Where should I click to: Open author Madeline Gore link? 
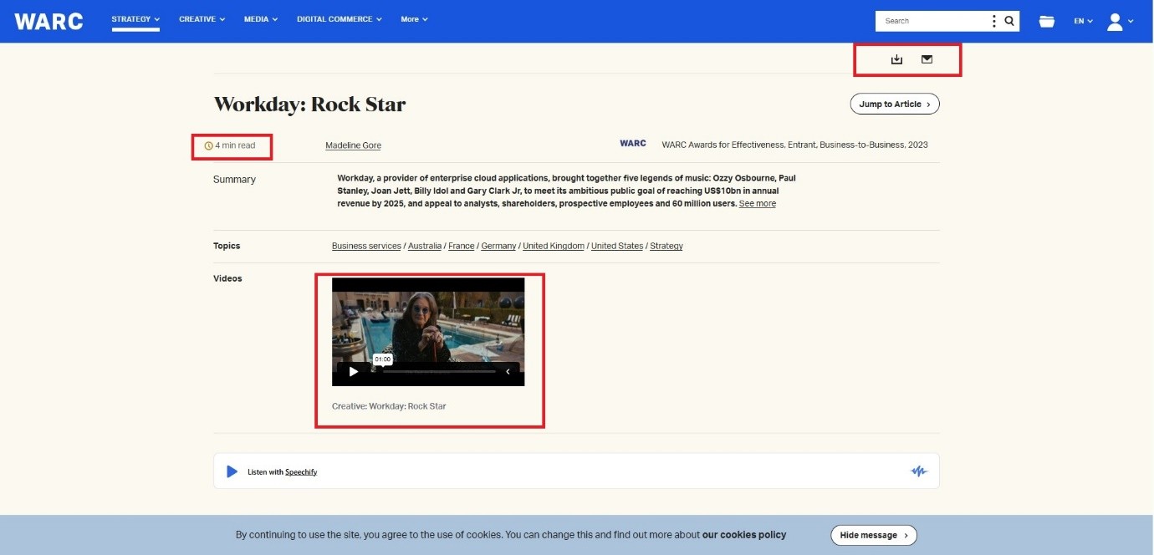coord(353,145)
